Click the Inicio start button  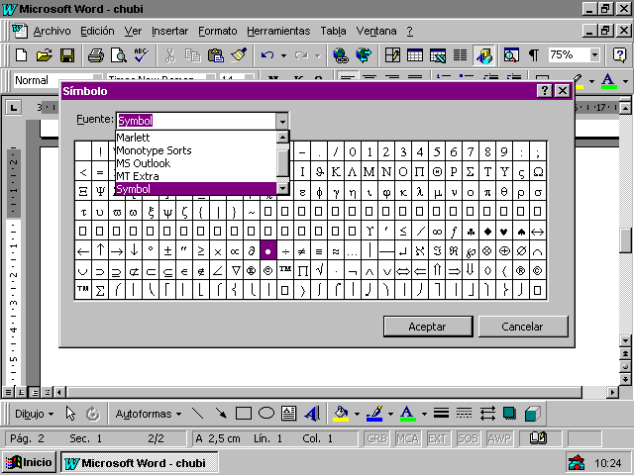click(29, 462)
